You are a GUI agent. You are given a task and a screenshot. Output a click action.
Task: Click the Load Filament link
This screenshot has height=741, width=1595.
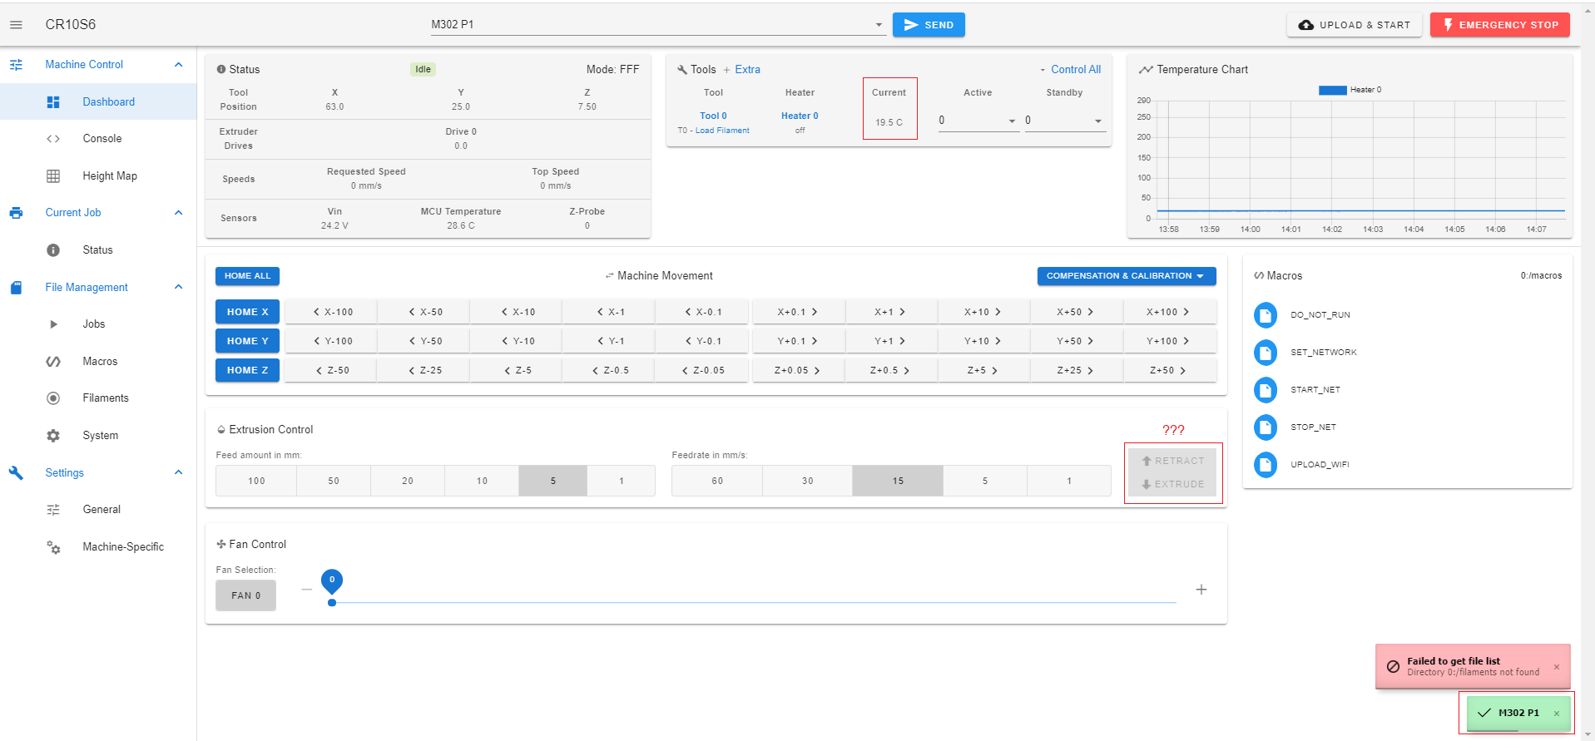(x=722, y=131)
